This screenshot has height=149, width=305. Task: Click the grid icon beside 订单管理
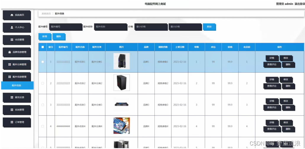click(x=12, y=122)
